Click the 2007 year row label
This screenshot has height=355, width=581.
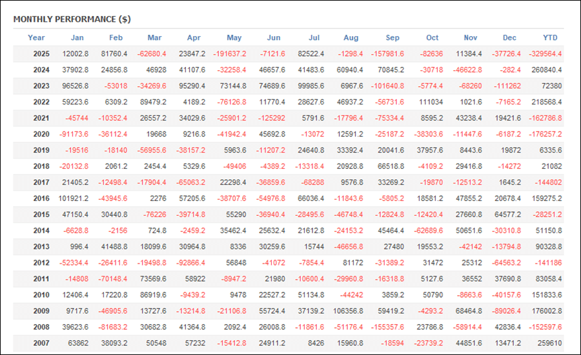[x=42, y=343]
